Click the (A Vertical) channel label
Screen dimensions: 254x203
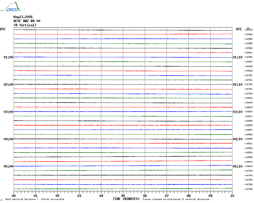pyautogui.click(x=25, y=25)
